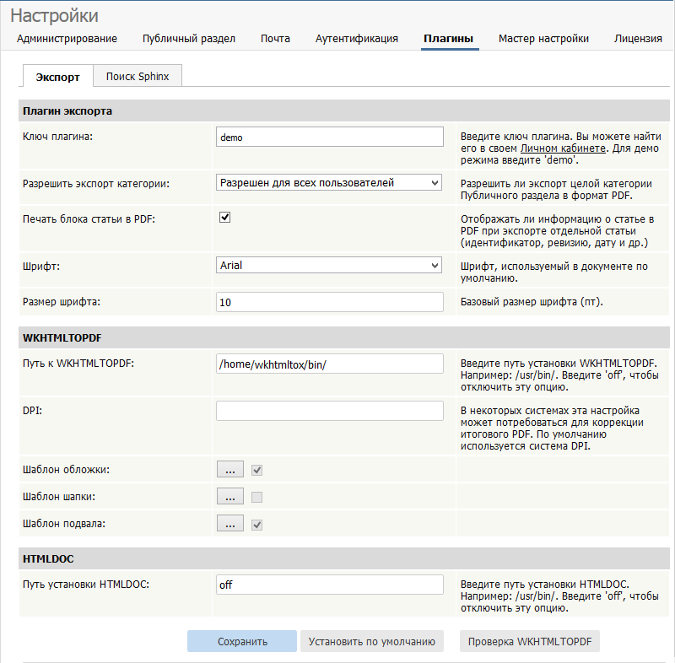
Task: Open the 'Шрифт' Arial dropdown
Action: (x=329, y=265)
